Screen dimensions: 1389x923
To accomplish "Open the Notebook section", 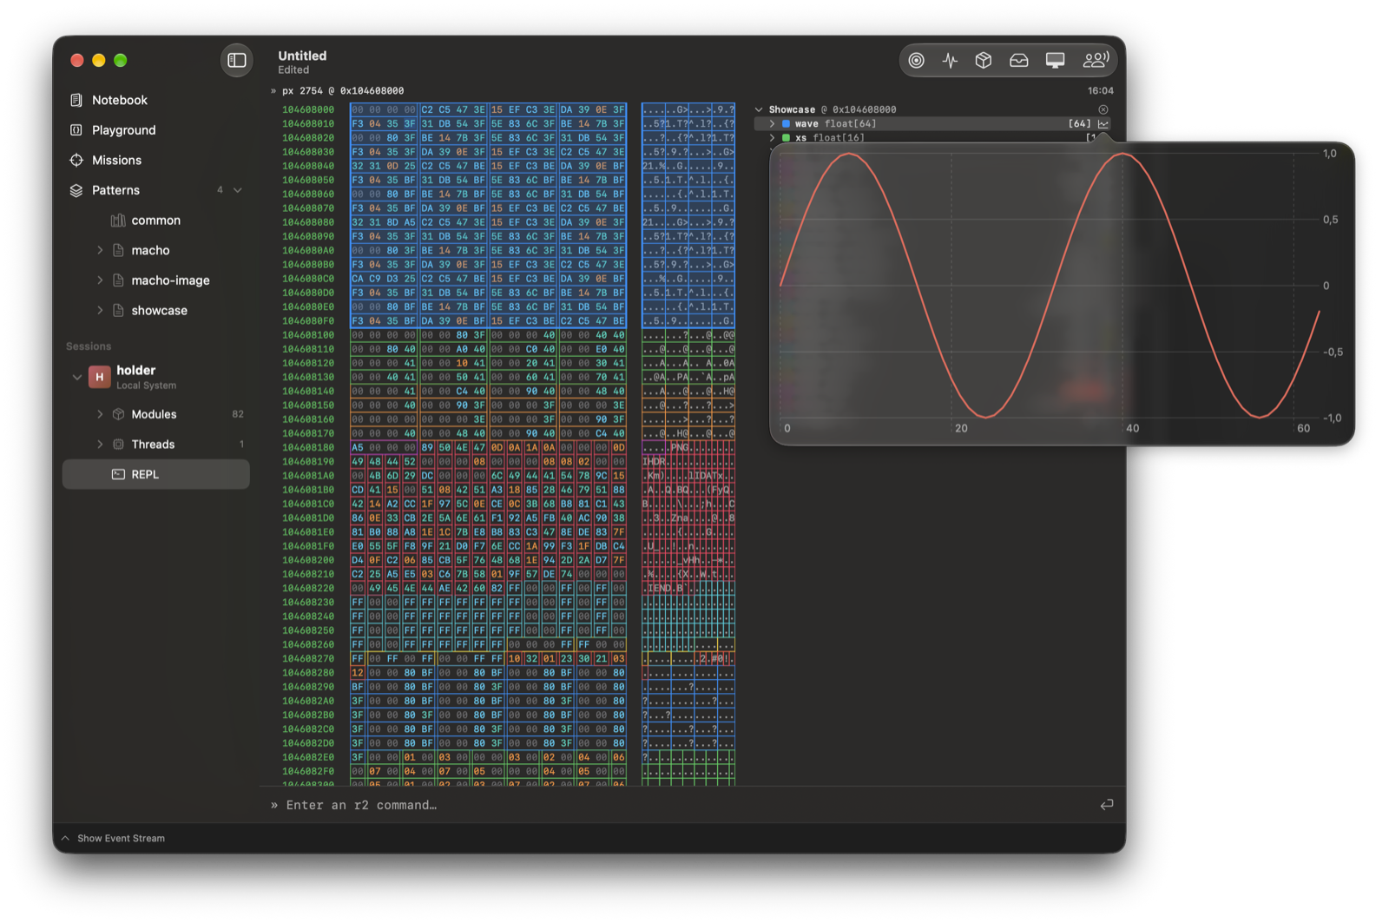I will pos(120,100).
